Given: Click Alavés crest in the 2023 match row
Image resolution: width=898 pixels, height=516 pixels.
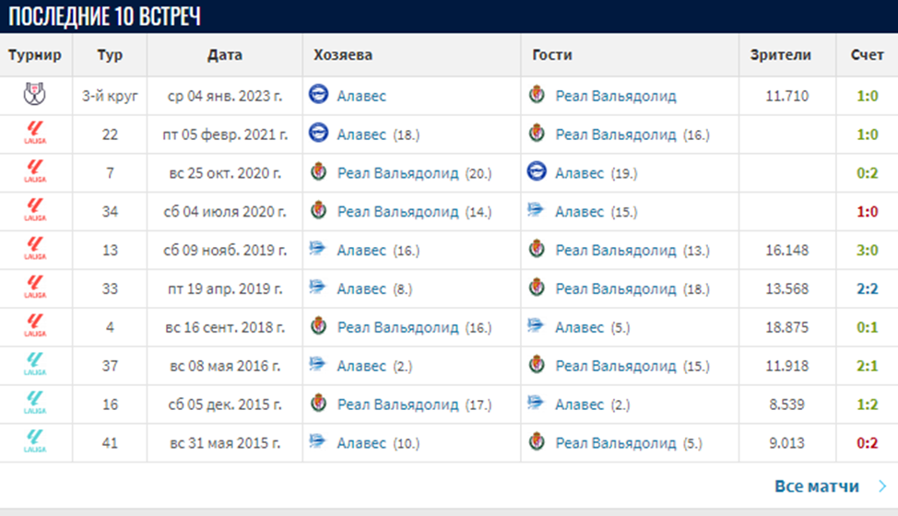Looking at the screenshot, I should 318,96.
